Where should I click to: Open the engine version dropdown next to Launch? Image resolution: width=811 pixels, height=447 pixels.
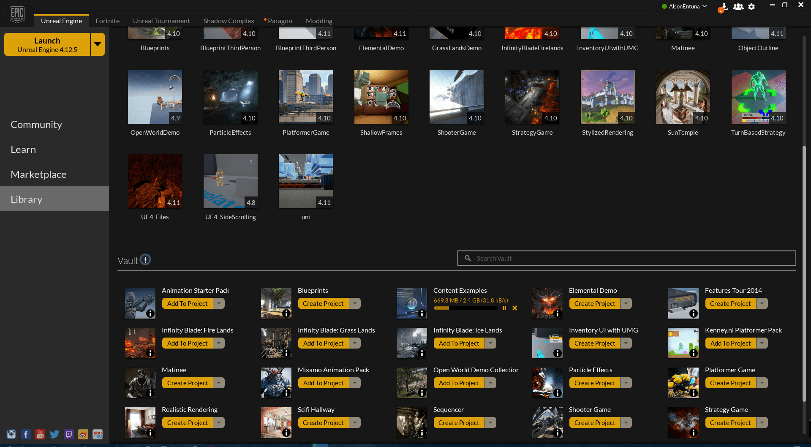[x=98, y=44]
